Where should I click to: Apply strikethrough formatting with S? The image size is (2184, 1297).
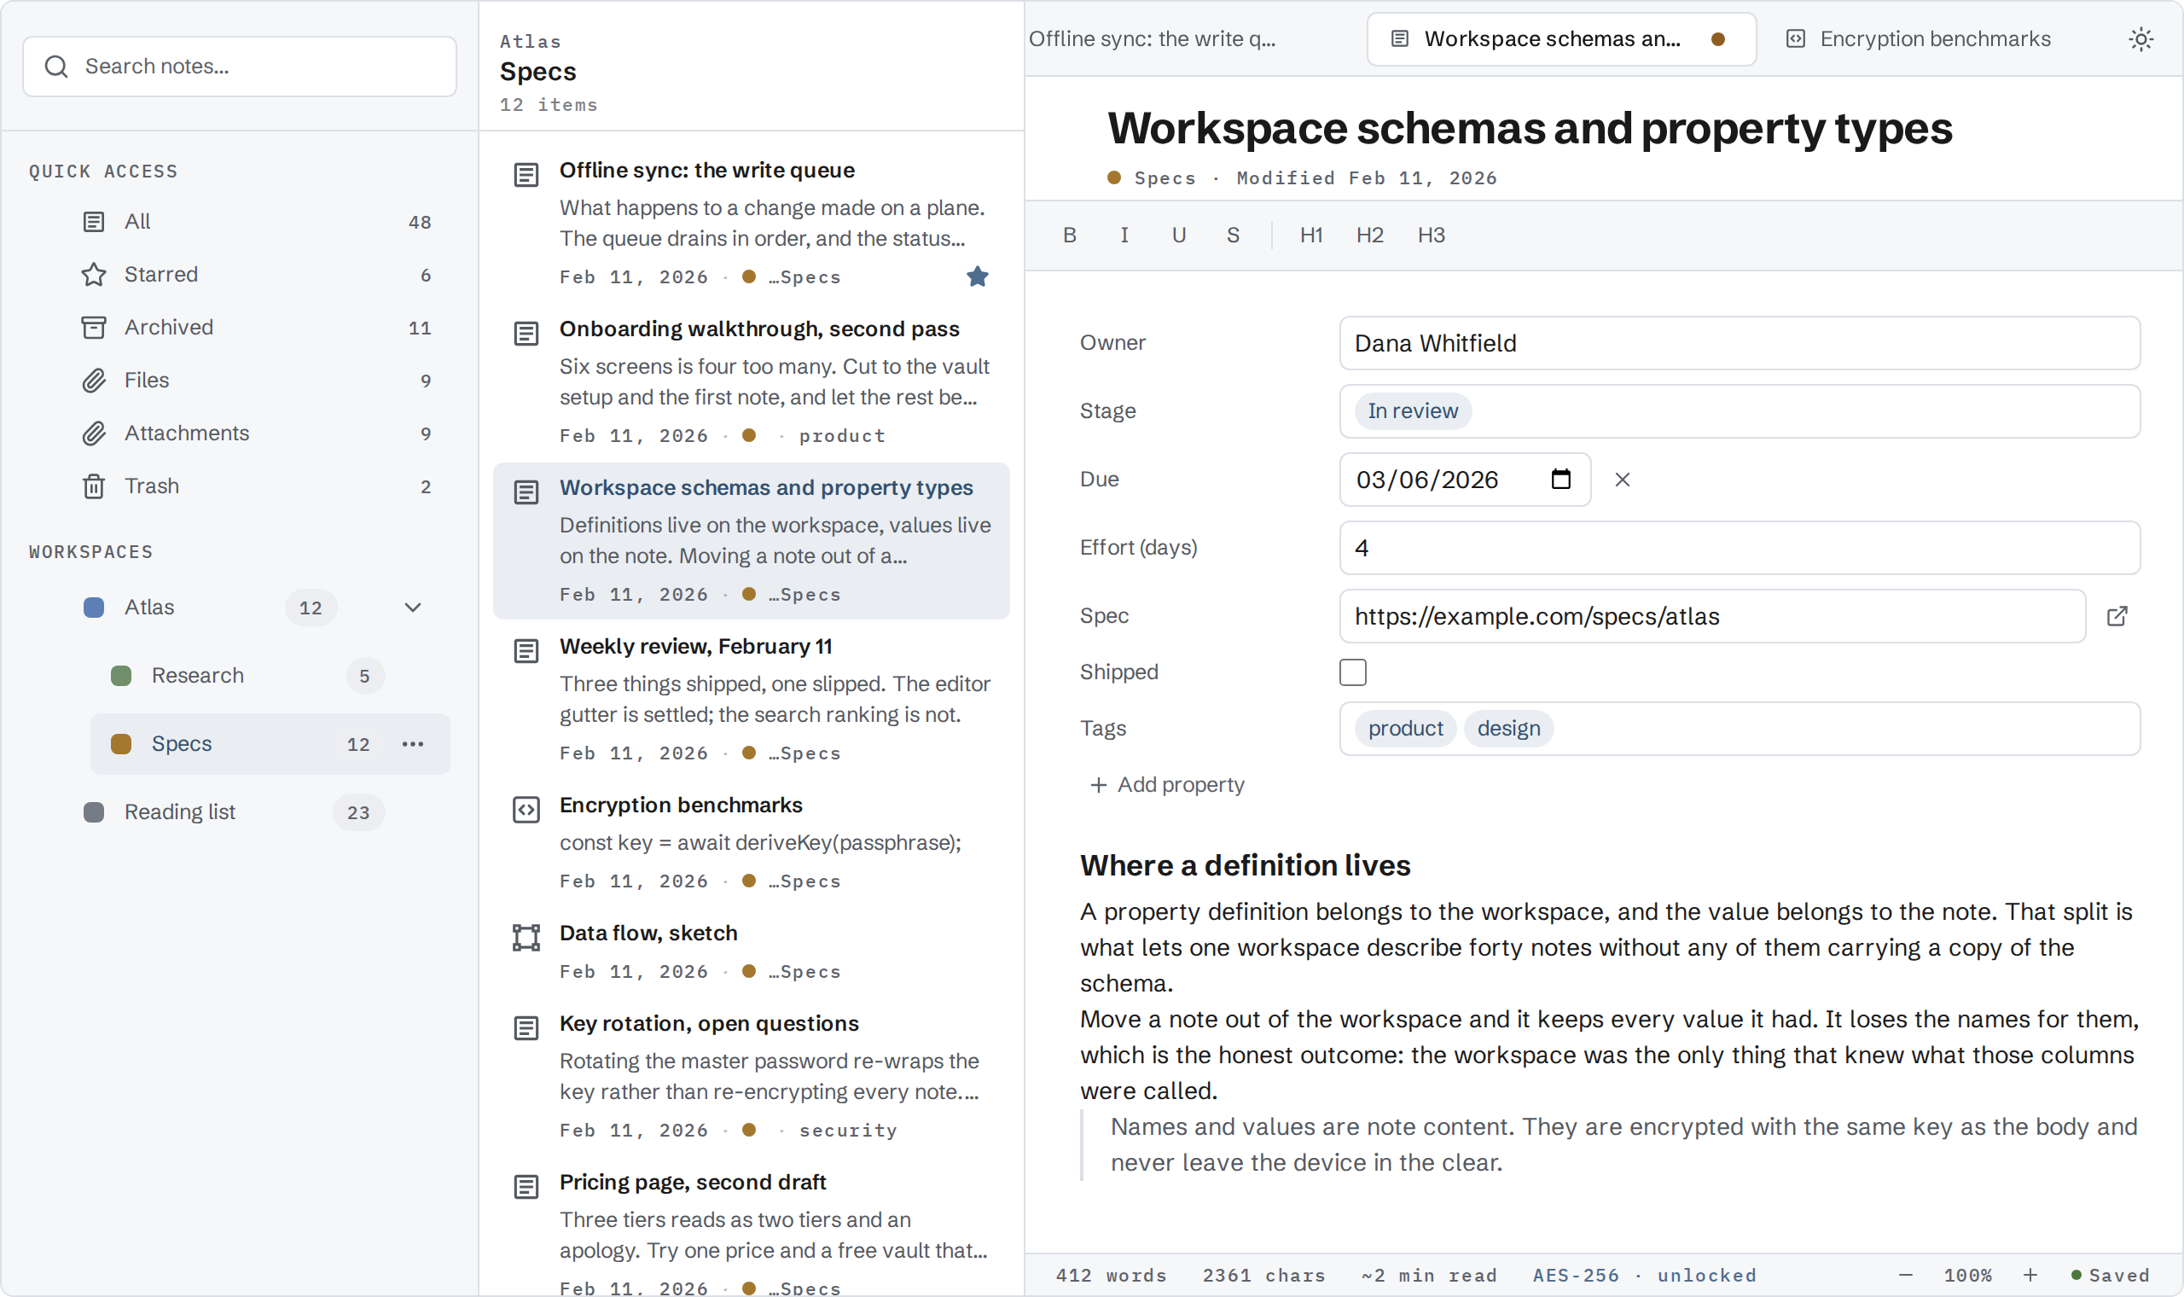1233,236
